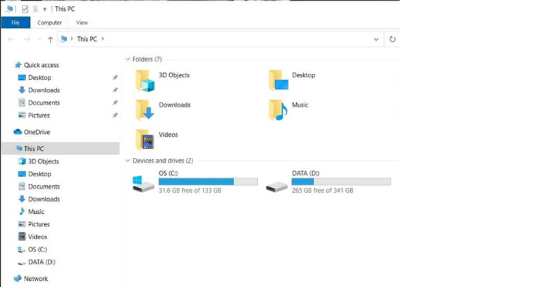Select the Music folder icon in main pane
546x287 pixels.
[x=278, y=110]
